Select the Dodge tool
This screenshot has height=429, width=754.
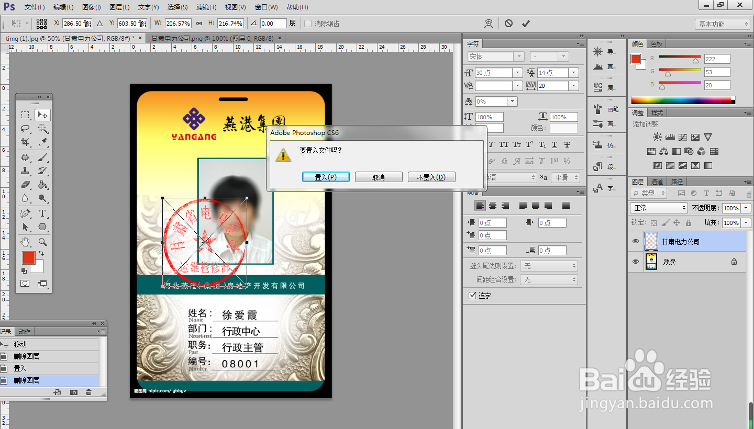42,198
